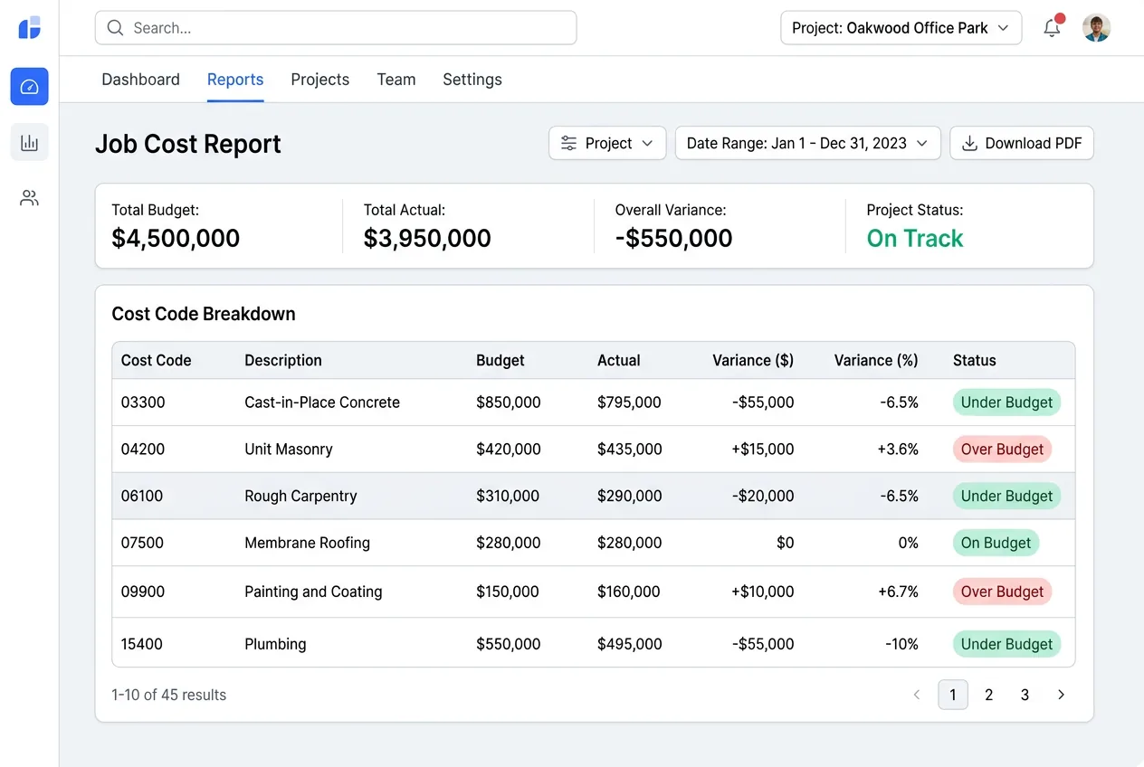Click the magnifier icon in the search bar
This screenshot has height=767, width=1144.
(115, 27)
